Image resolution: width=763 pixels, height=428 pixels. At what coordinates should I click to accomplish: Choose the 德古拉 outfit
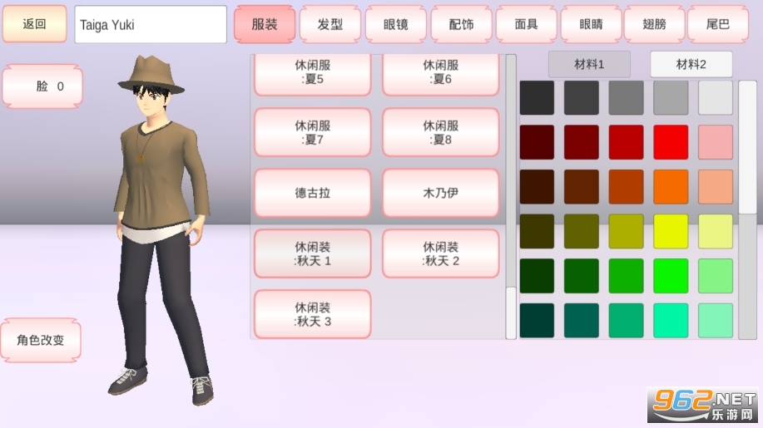[312, 193]
